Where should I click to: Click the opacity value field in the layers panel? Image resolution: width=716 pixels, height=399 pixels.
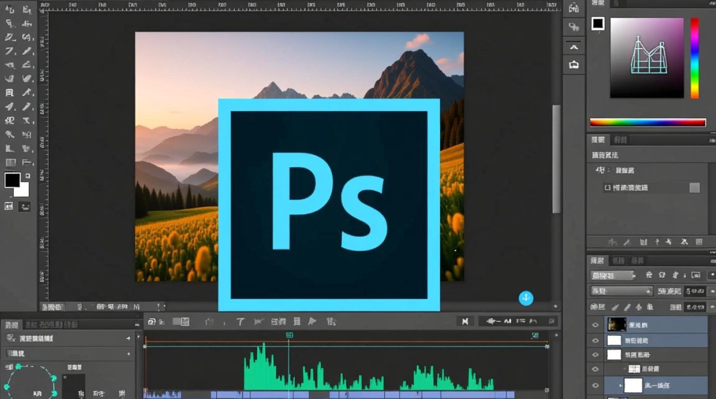[695, 291]
